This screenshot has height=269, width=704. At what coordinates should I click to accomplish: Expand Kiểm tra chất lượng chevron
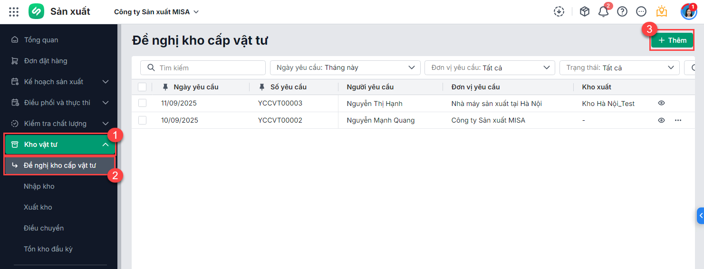click(106, 124)
